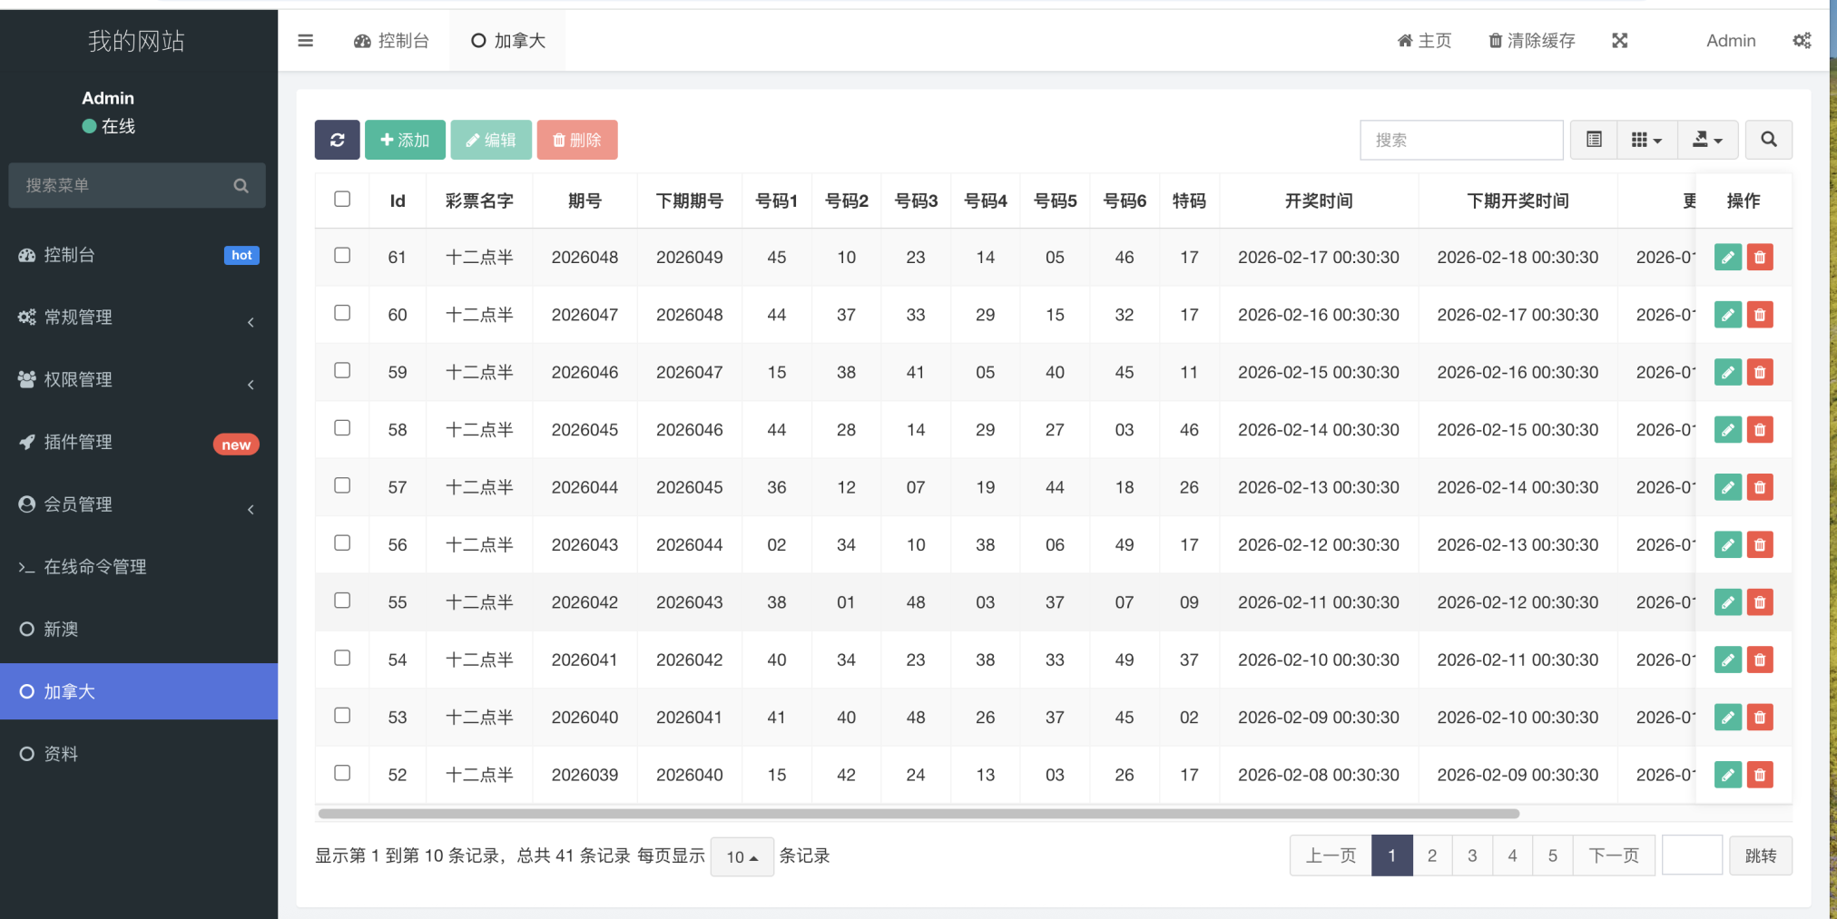Refresh the table data

coord(337,140)
